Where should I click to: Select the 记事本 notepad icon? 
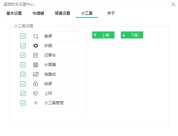(36, 55)
